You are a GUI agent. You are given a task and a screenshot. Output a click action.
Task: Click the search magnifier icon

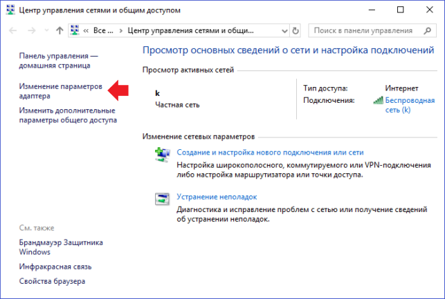click(x=428, y=30)
